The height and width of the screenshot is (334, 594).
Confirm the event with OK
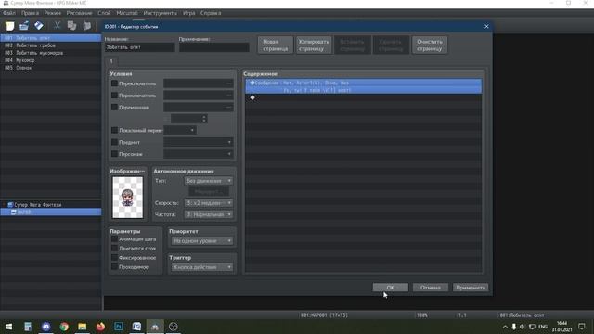(391, 288)
